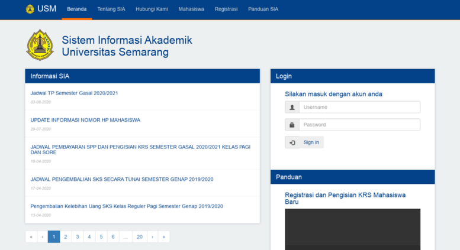Click the Panduan panel header
The height and width of the screenshot is (250, 460).
(x=353, y=177)
